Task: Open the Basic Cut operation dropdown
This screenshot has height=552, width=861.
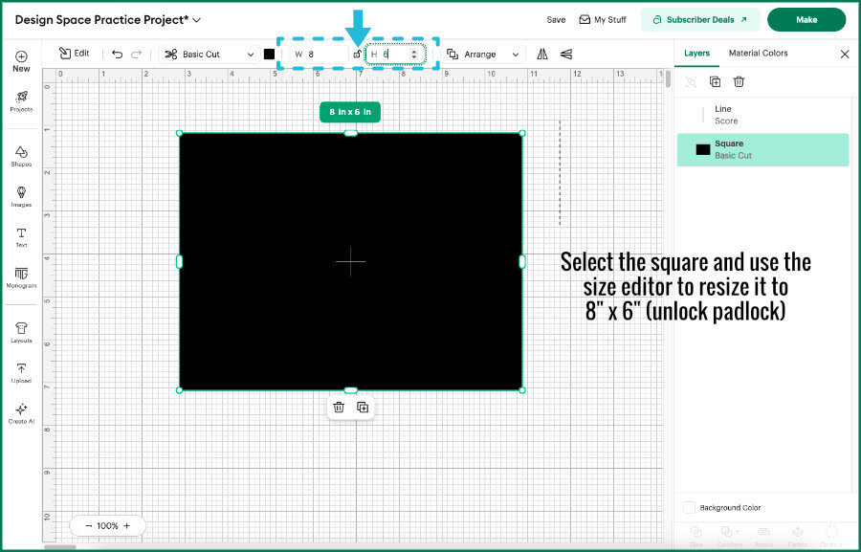Action: point(210,54)
